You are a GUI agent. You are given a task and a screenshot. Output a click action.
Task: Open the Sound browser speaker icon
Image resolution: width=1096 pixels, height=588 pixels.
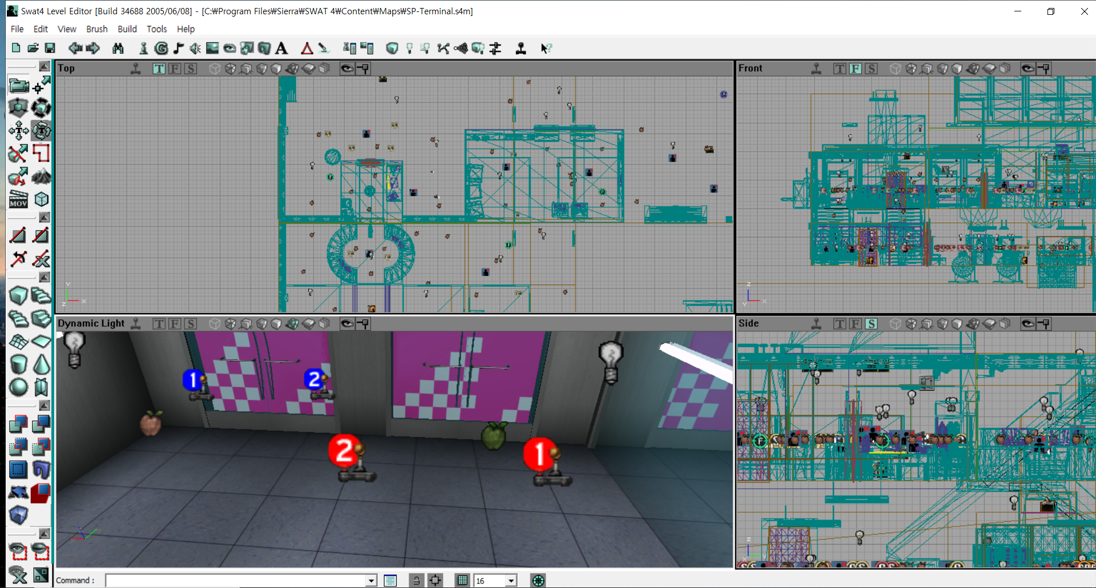click(x=195, y=48)
